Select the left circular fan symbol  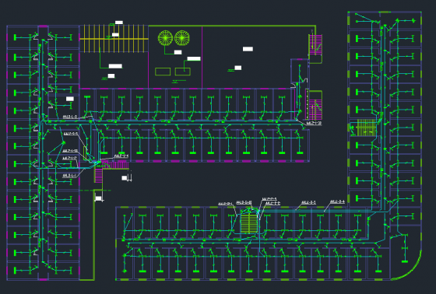click(165, 38)
